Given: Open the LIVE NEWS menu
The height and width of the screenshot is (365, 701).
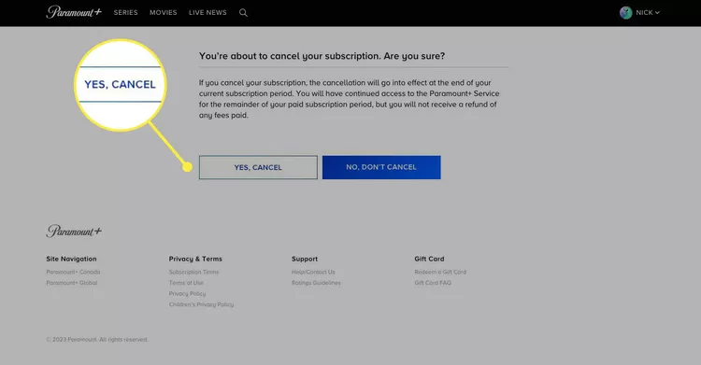Looking at the screenshot, I should pos(207,12).
